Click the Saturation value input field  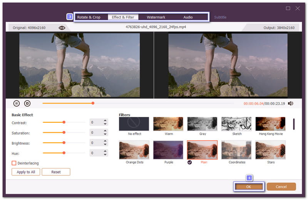96,132
